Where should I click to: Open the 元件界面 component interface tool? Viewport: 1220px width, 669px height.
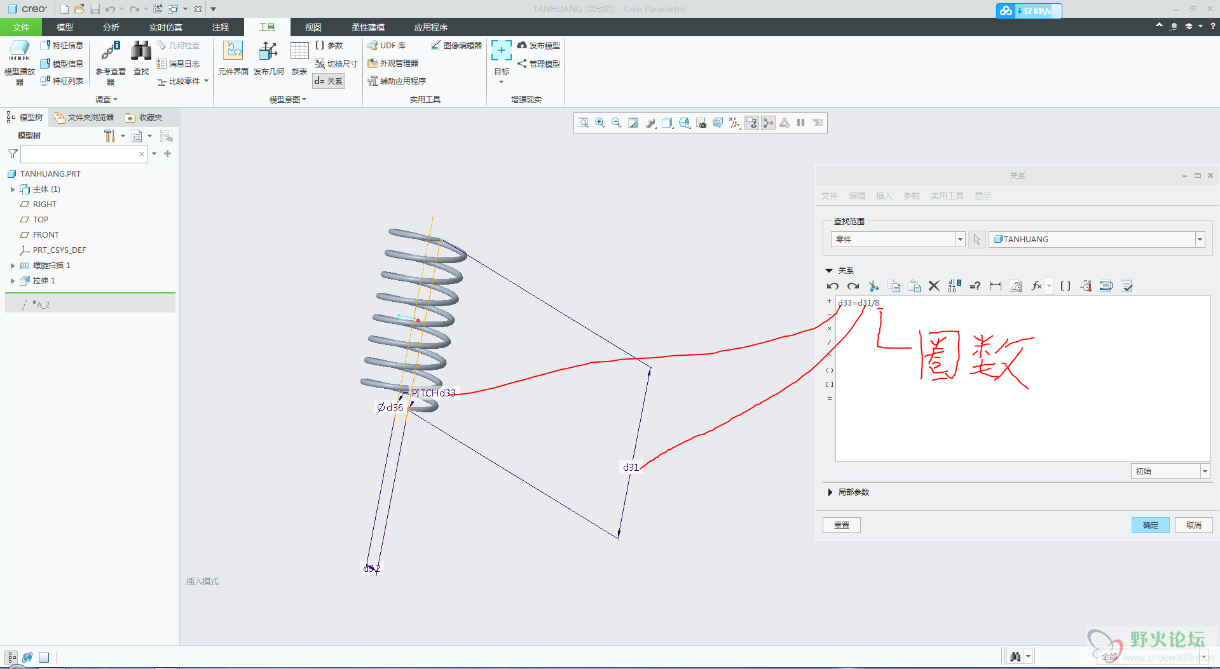coord(233,58)
